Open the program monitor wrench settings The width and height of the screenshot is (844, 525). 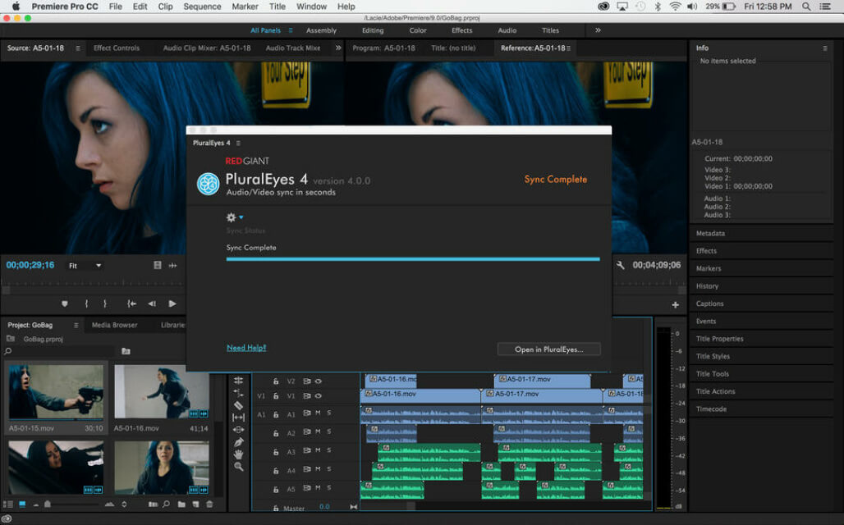(x=621, y=266)
